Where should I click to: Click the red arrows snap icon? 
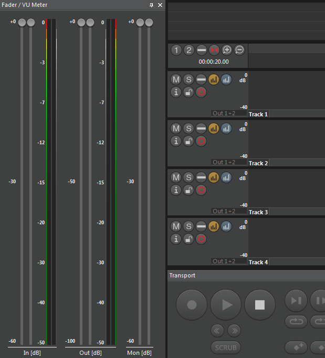pyautogui.click(x=214, y=50)
